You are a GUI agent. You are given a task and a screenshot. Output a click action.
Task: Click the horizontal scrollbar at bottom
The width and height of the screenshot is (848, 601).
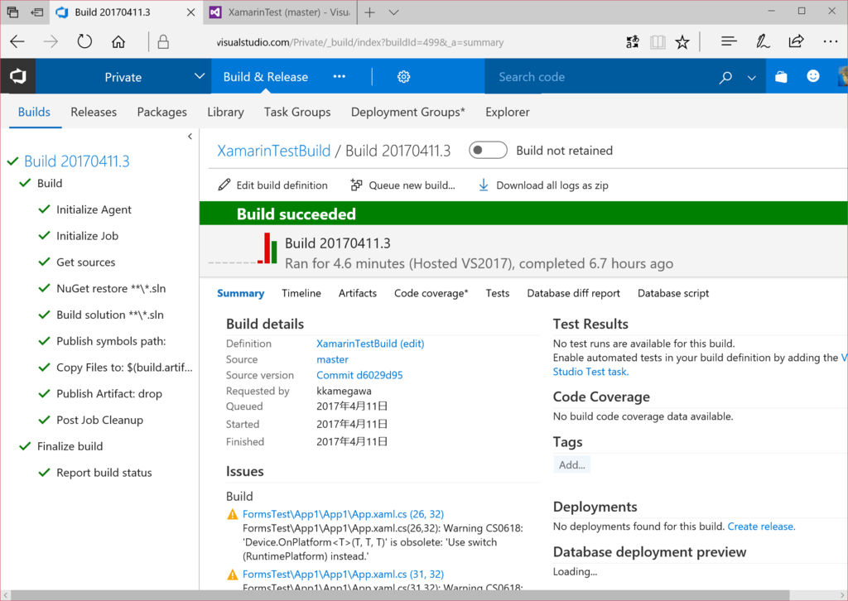pyautogui.click(x=400, y=595)
